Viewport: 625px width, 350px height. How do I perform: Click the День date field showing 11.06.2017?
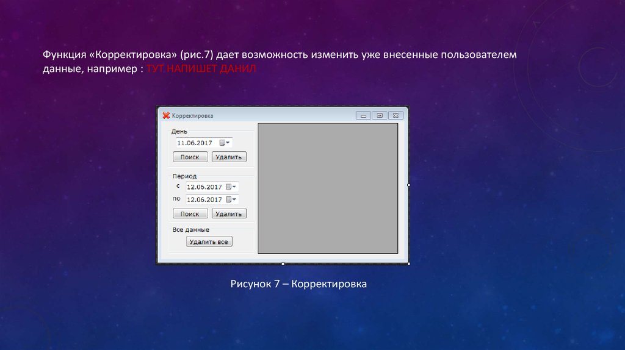pyautogui.click(x=195, y=143)
